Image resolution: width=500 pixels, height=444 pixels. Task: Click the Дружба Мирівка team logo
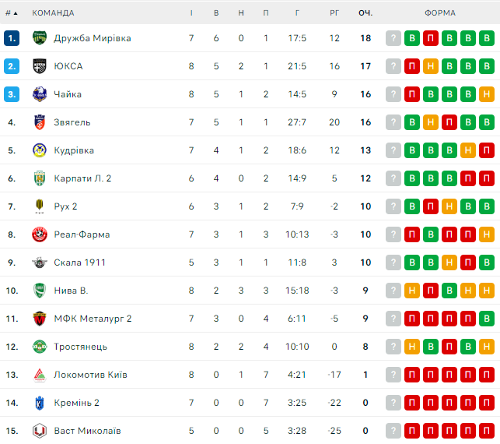point(40,38)
